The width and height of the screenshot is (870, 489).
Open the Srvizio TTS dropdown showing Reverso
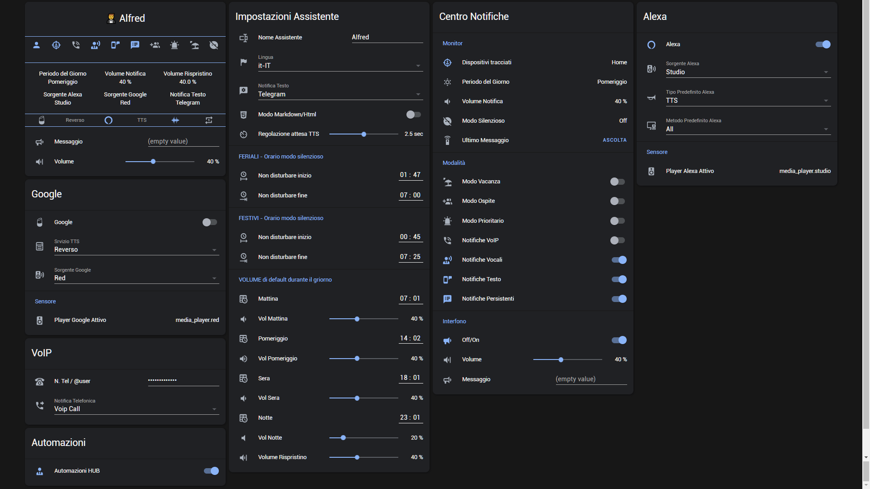pyautogui.click(x=136, y=246)
